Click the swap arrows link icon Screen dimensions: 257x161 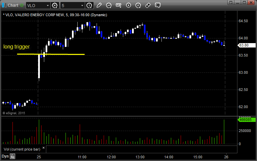click(x=148, y=5)
